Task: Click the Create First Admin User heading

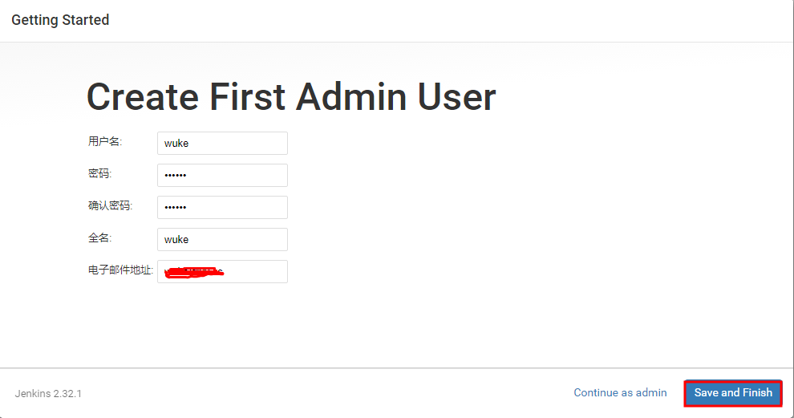Action: click(291, 96)
